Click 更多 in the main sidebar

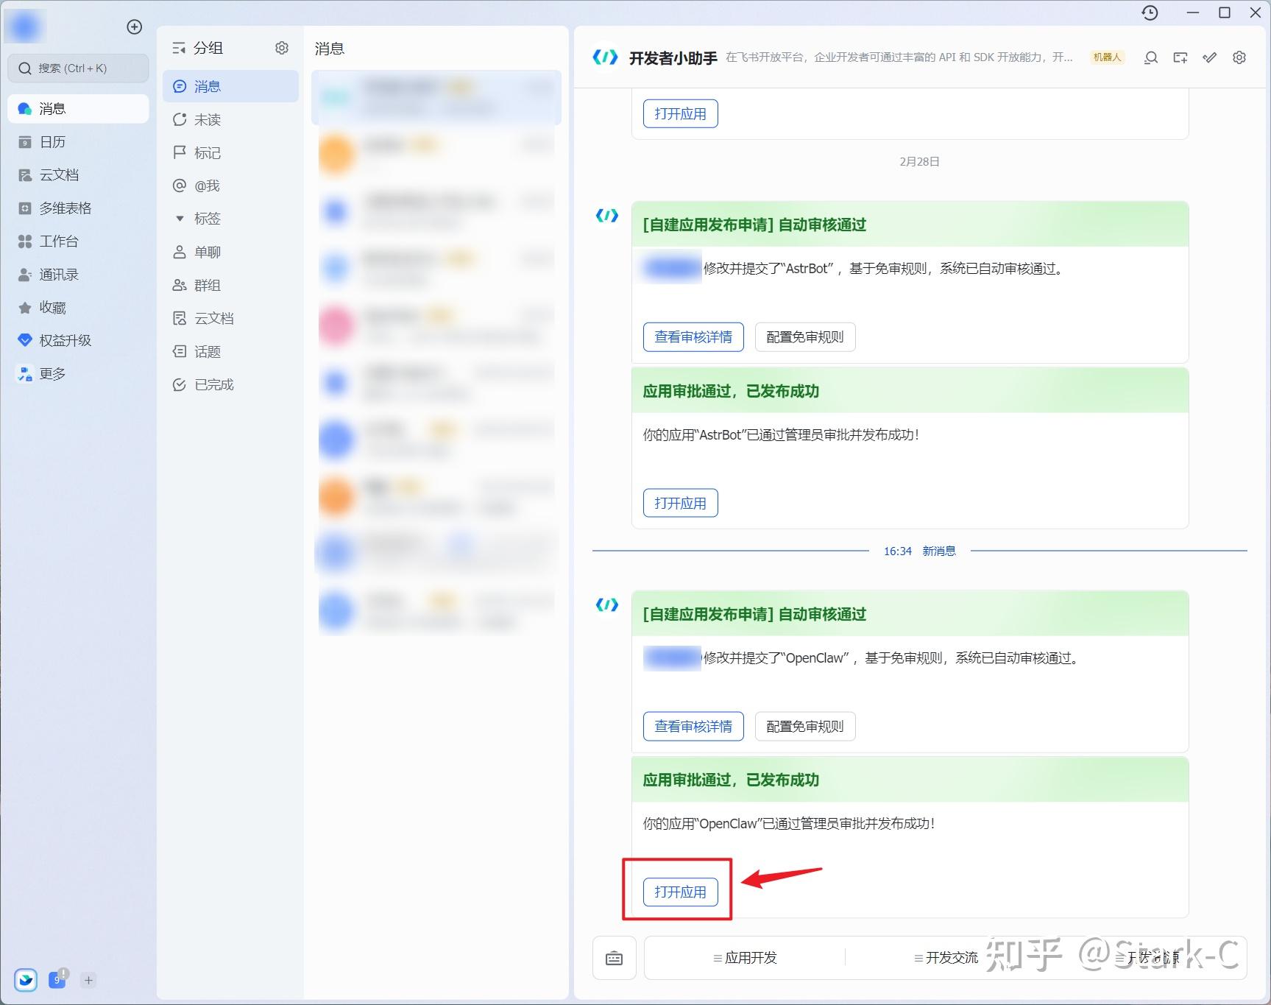pos(79,374)
